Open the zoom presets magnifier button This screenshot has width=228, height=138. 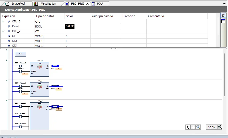tap(220, 127)
